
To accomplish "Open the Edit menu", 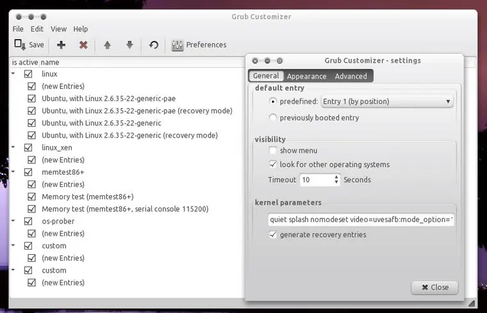I will 37,29.
